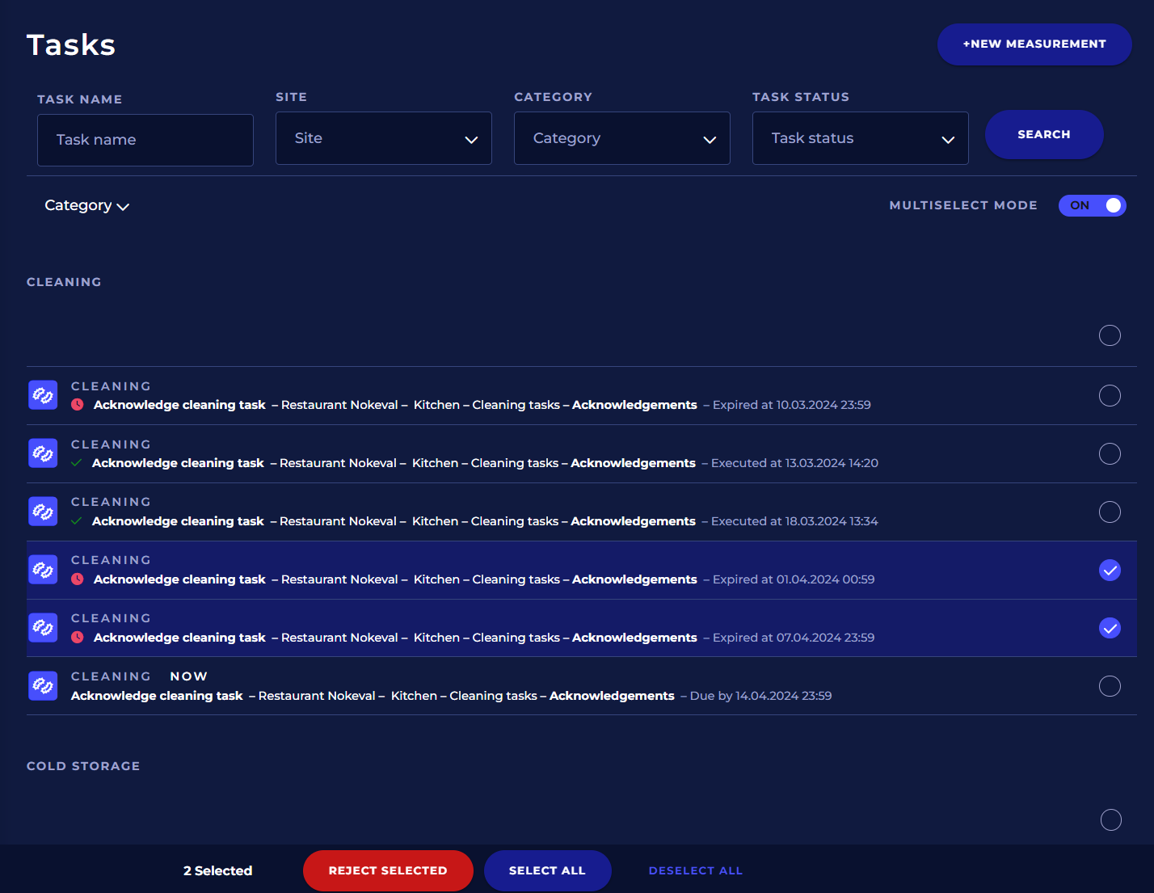The width and height of the screenshot is (1154, 893).
Task: Expand the Category grouping selector
Action: pyautogui.click(x=86, y=205)
